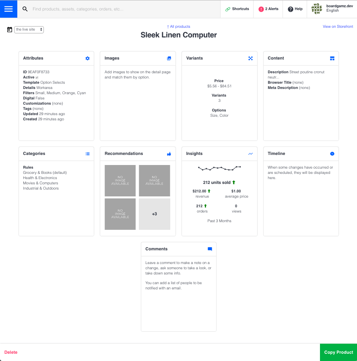Click the Images gallery icon

click(169, 58)
